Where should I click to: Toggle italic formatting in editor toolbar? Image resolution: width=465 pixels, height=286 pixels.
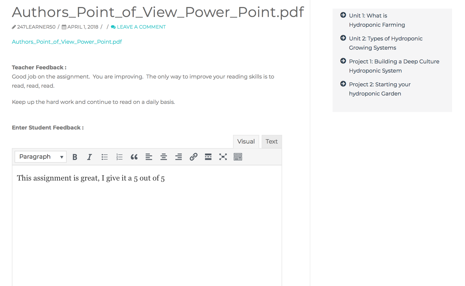pos(90,157)
